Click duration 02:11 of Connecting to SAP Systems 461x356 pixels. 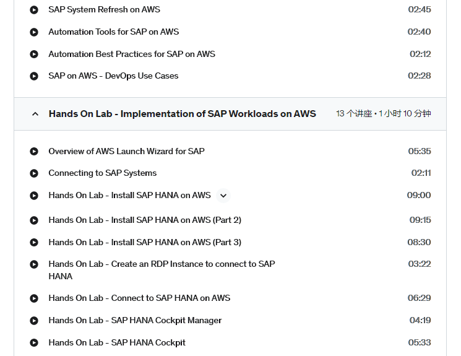click(421, 173)
